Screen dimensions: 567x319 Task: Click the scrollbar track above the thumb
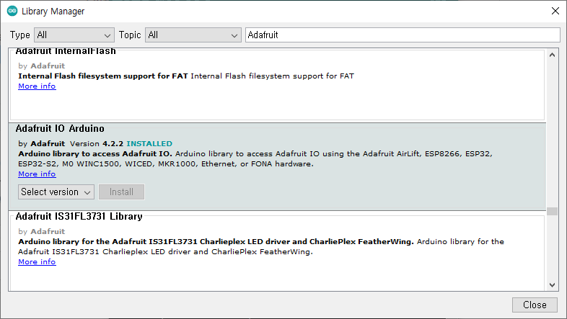[552, 133]
